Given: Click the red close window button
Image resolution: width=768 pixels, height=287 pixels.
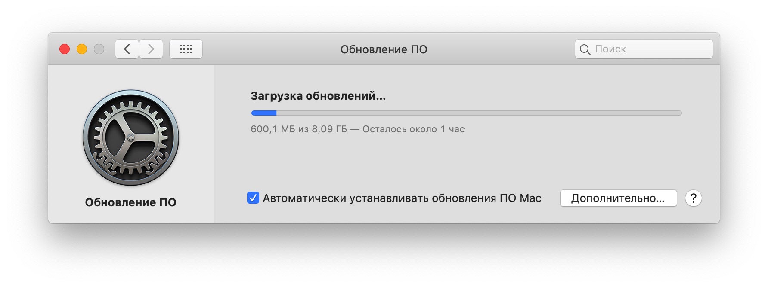Looking at the screenshot, I should click(x=65, y=49).
